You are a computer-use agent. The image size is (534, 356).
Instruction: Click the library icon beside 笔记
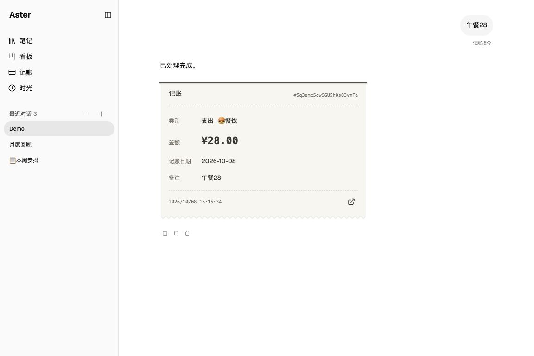click(12, 41)
